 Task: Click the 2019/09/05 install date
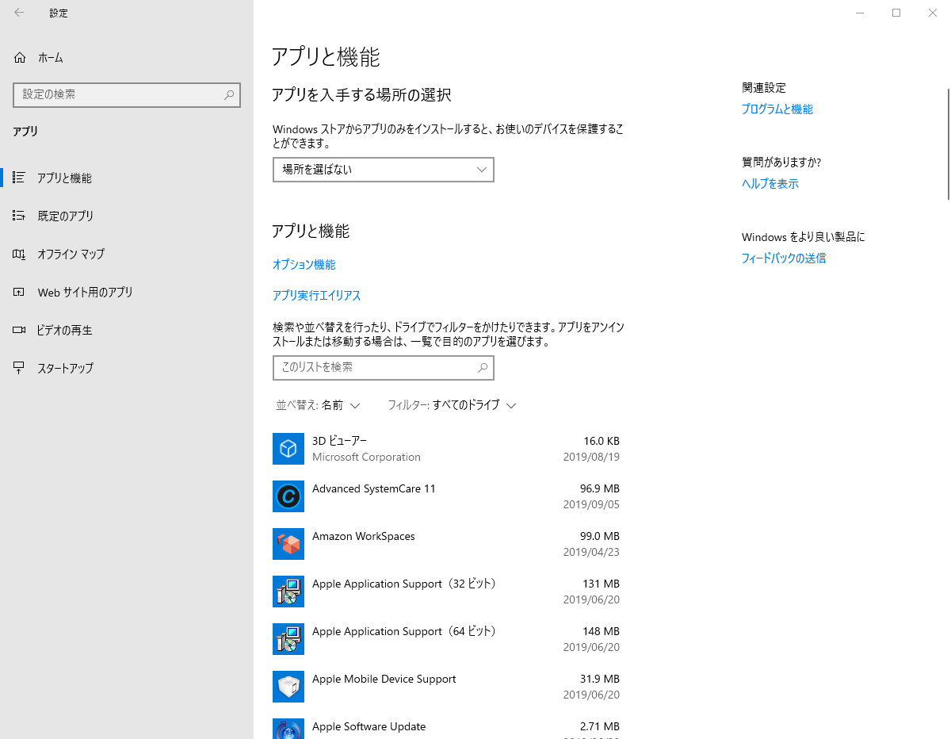point(591,505)
